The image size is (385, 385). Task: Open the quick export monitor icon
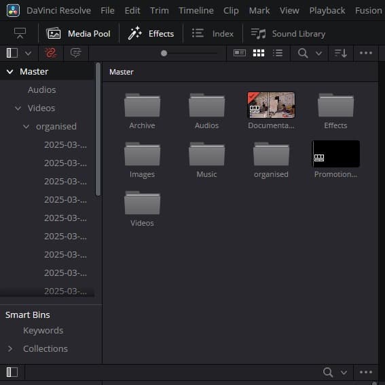(20, 33)
